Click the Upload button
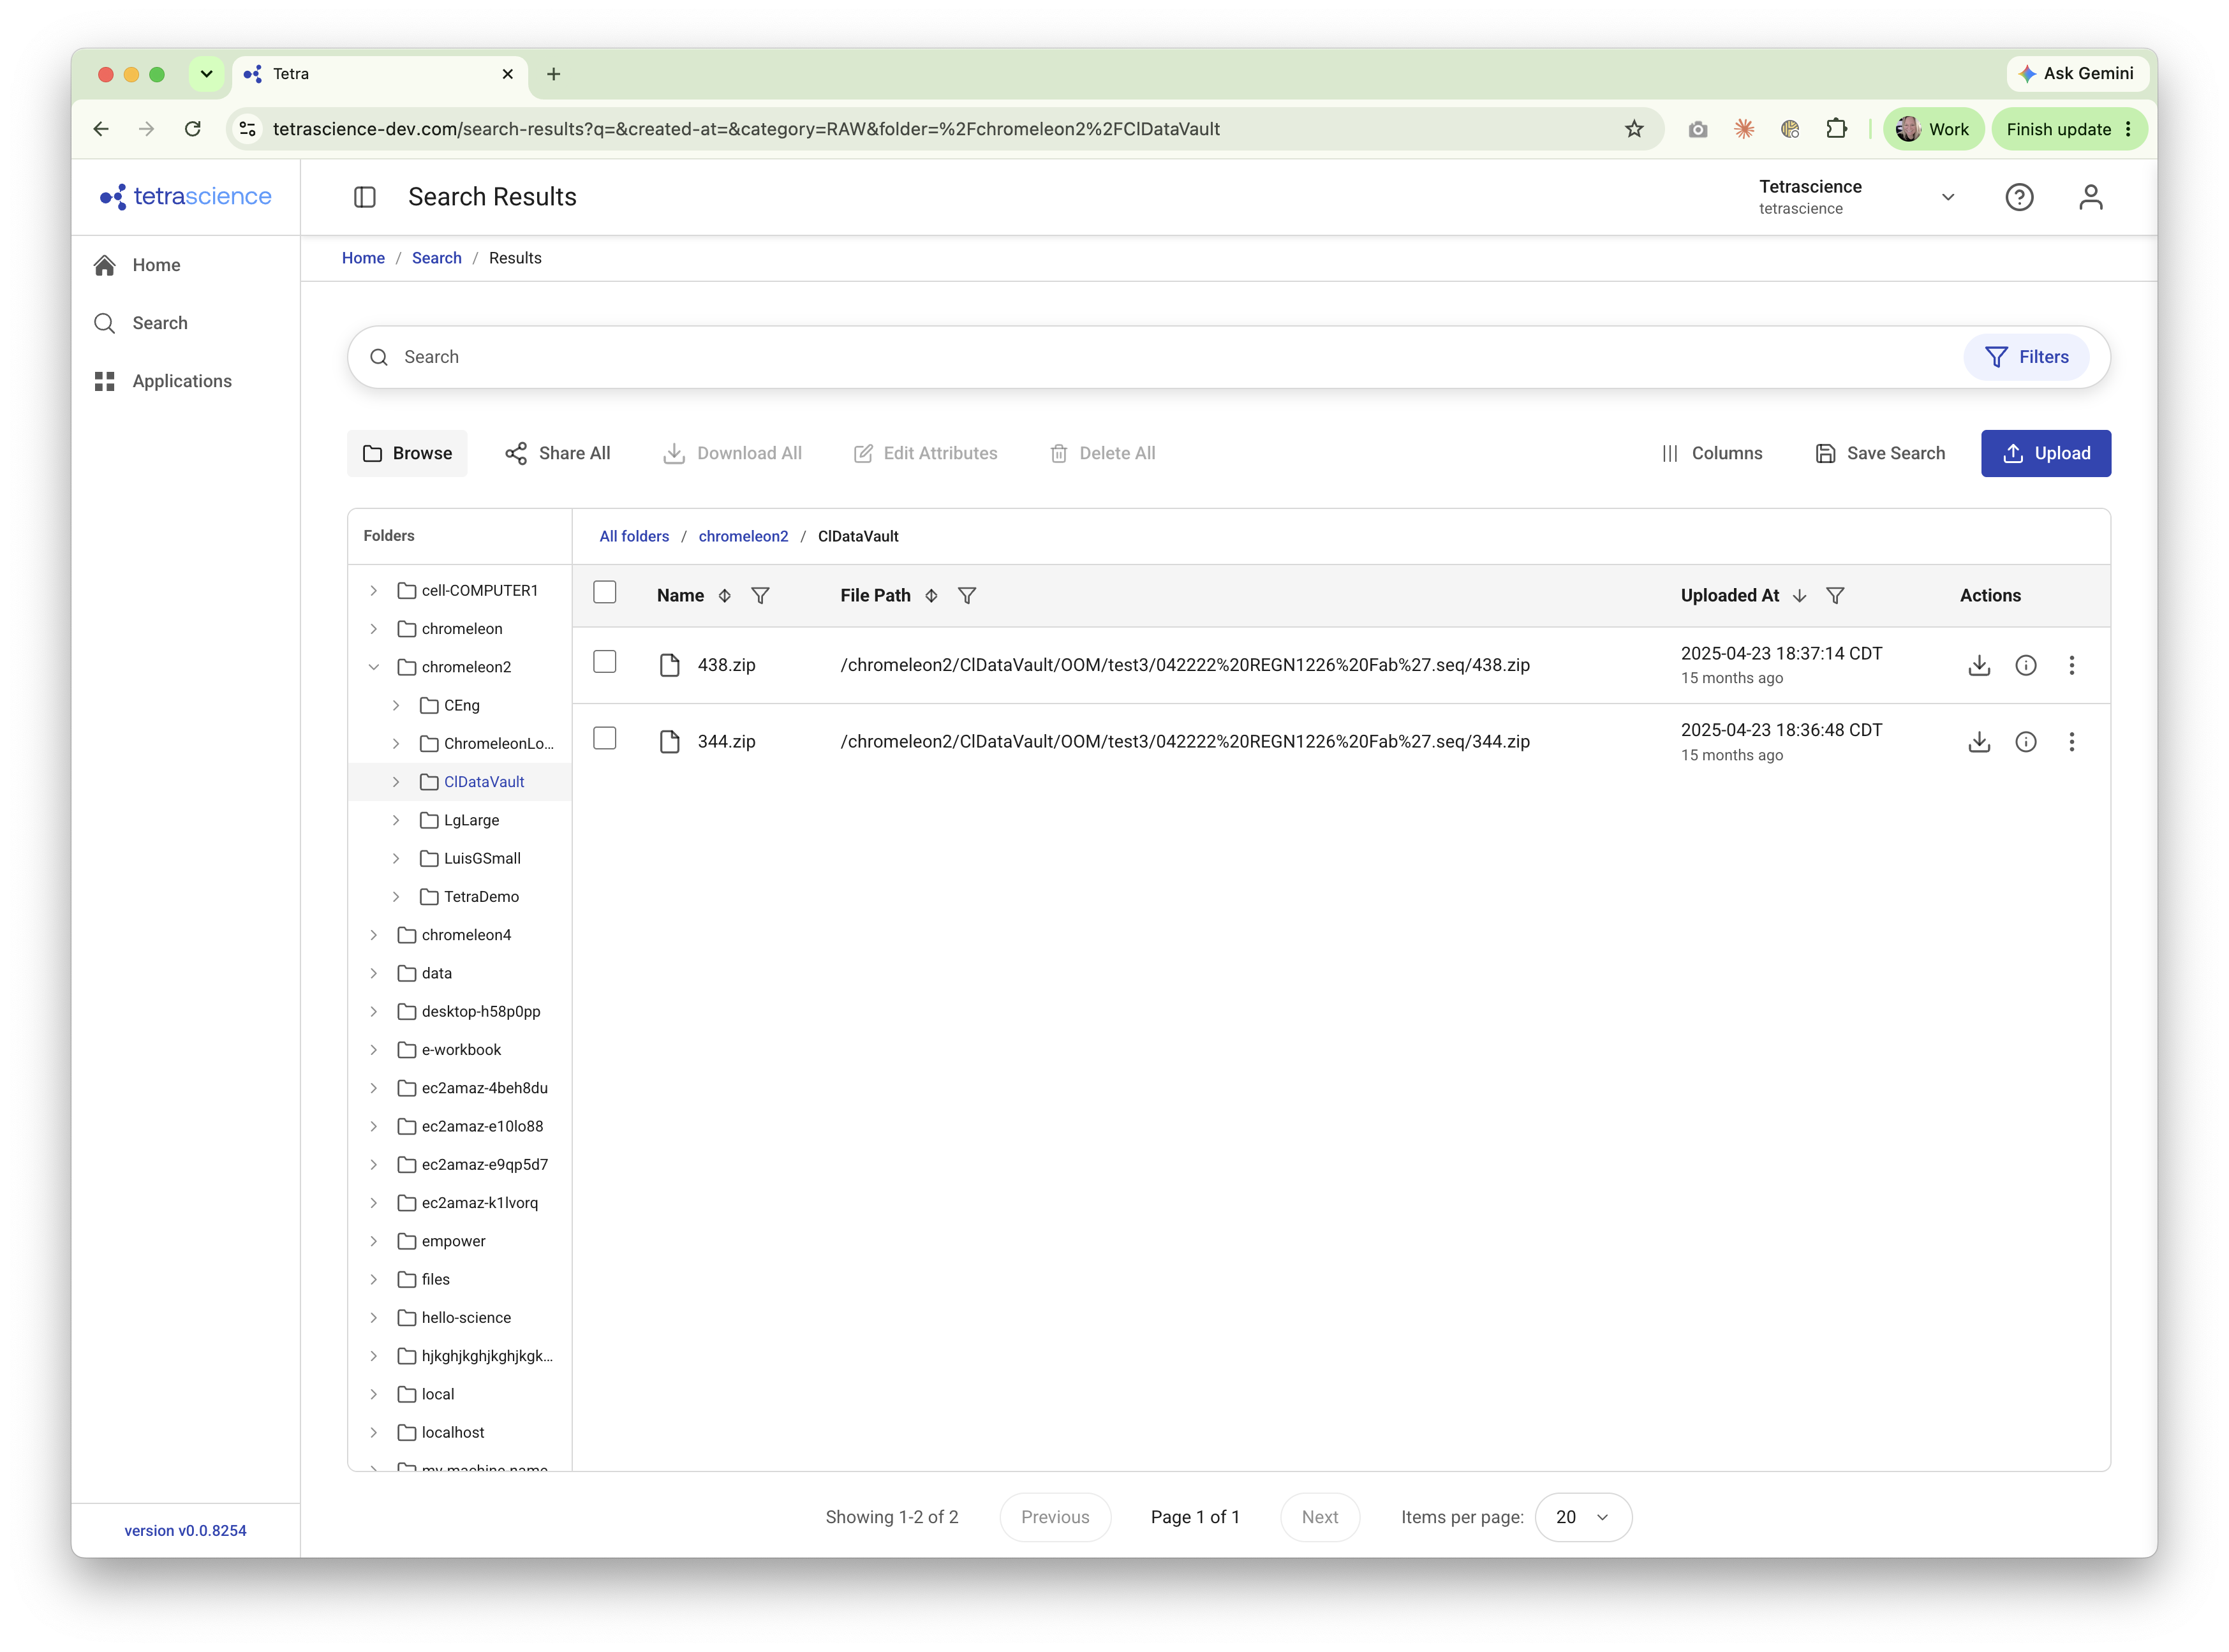The image size is (2229, 1652). [2045, 454]
